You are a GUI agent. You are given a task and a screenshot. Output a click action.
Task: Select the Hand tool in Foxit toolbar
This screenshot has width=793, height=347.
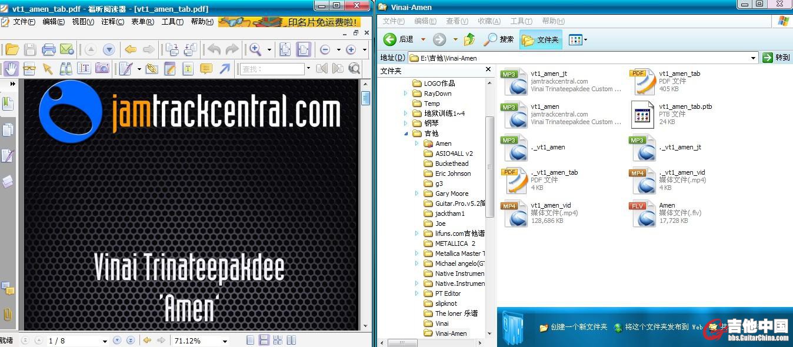point(11,69)
